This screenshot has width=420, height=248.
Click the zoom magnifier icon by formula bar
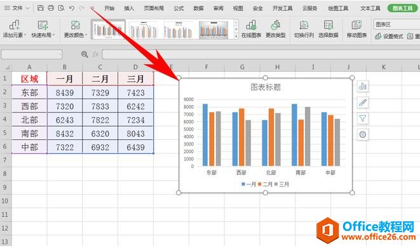click(x=85, y=55)
